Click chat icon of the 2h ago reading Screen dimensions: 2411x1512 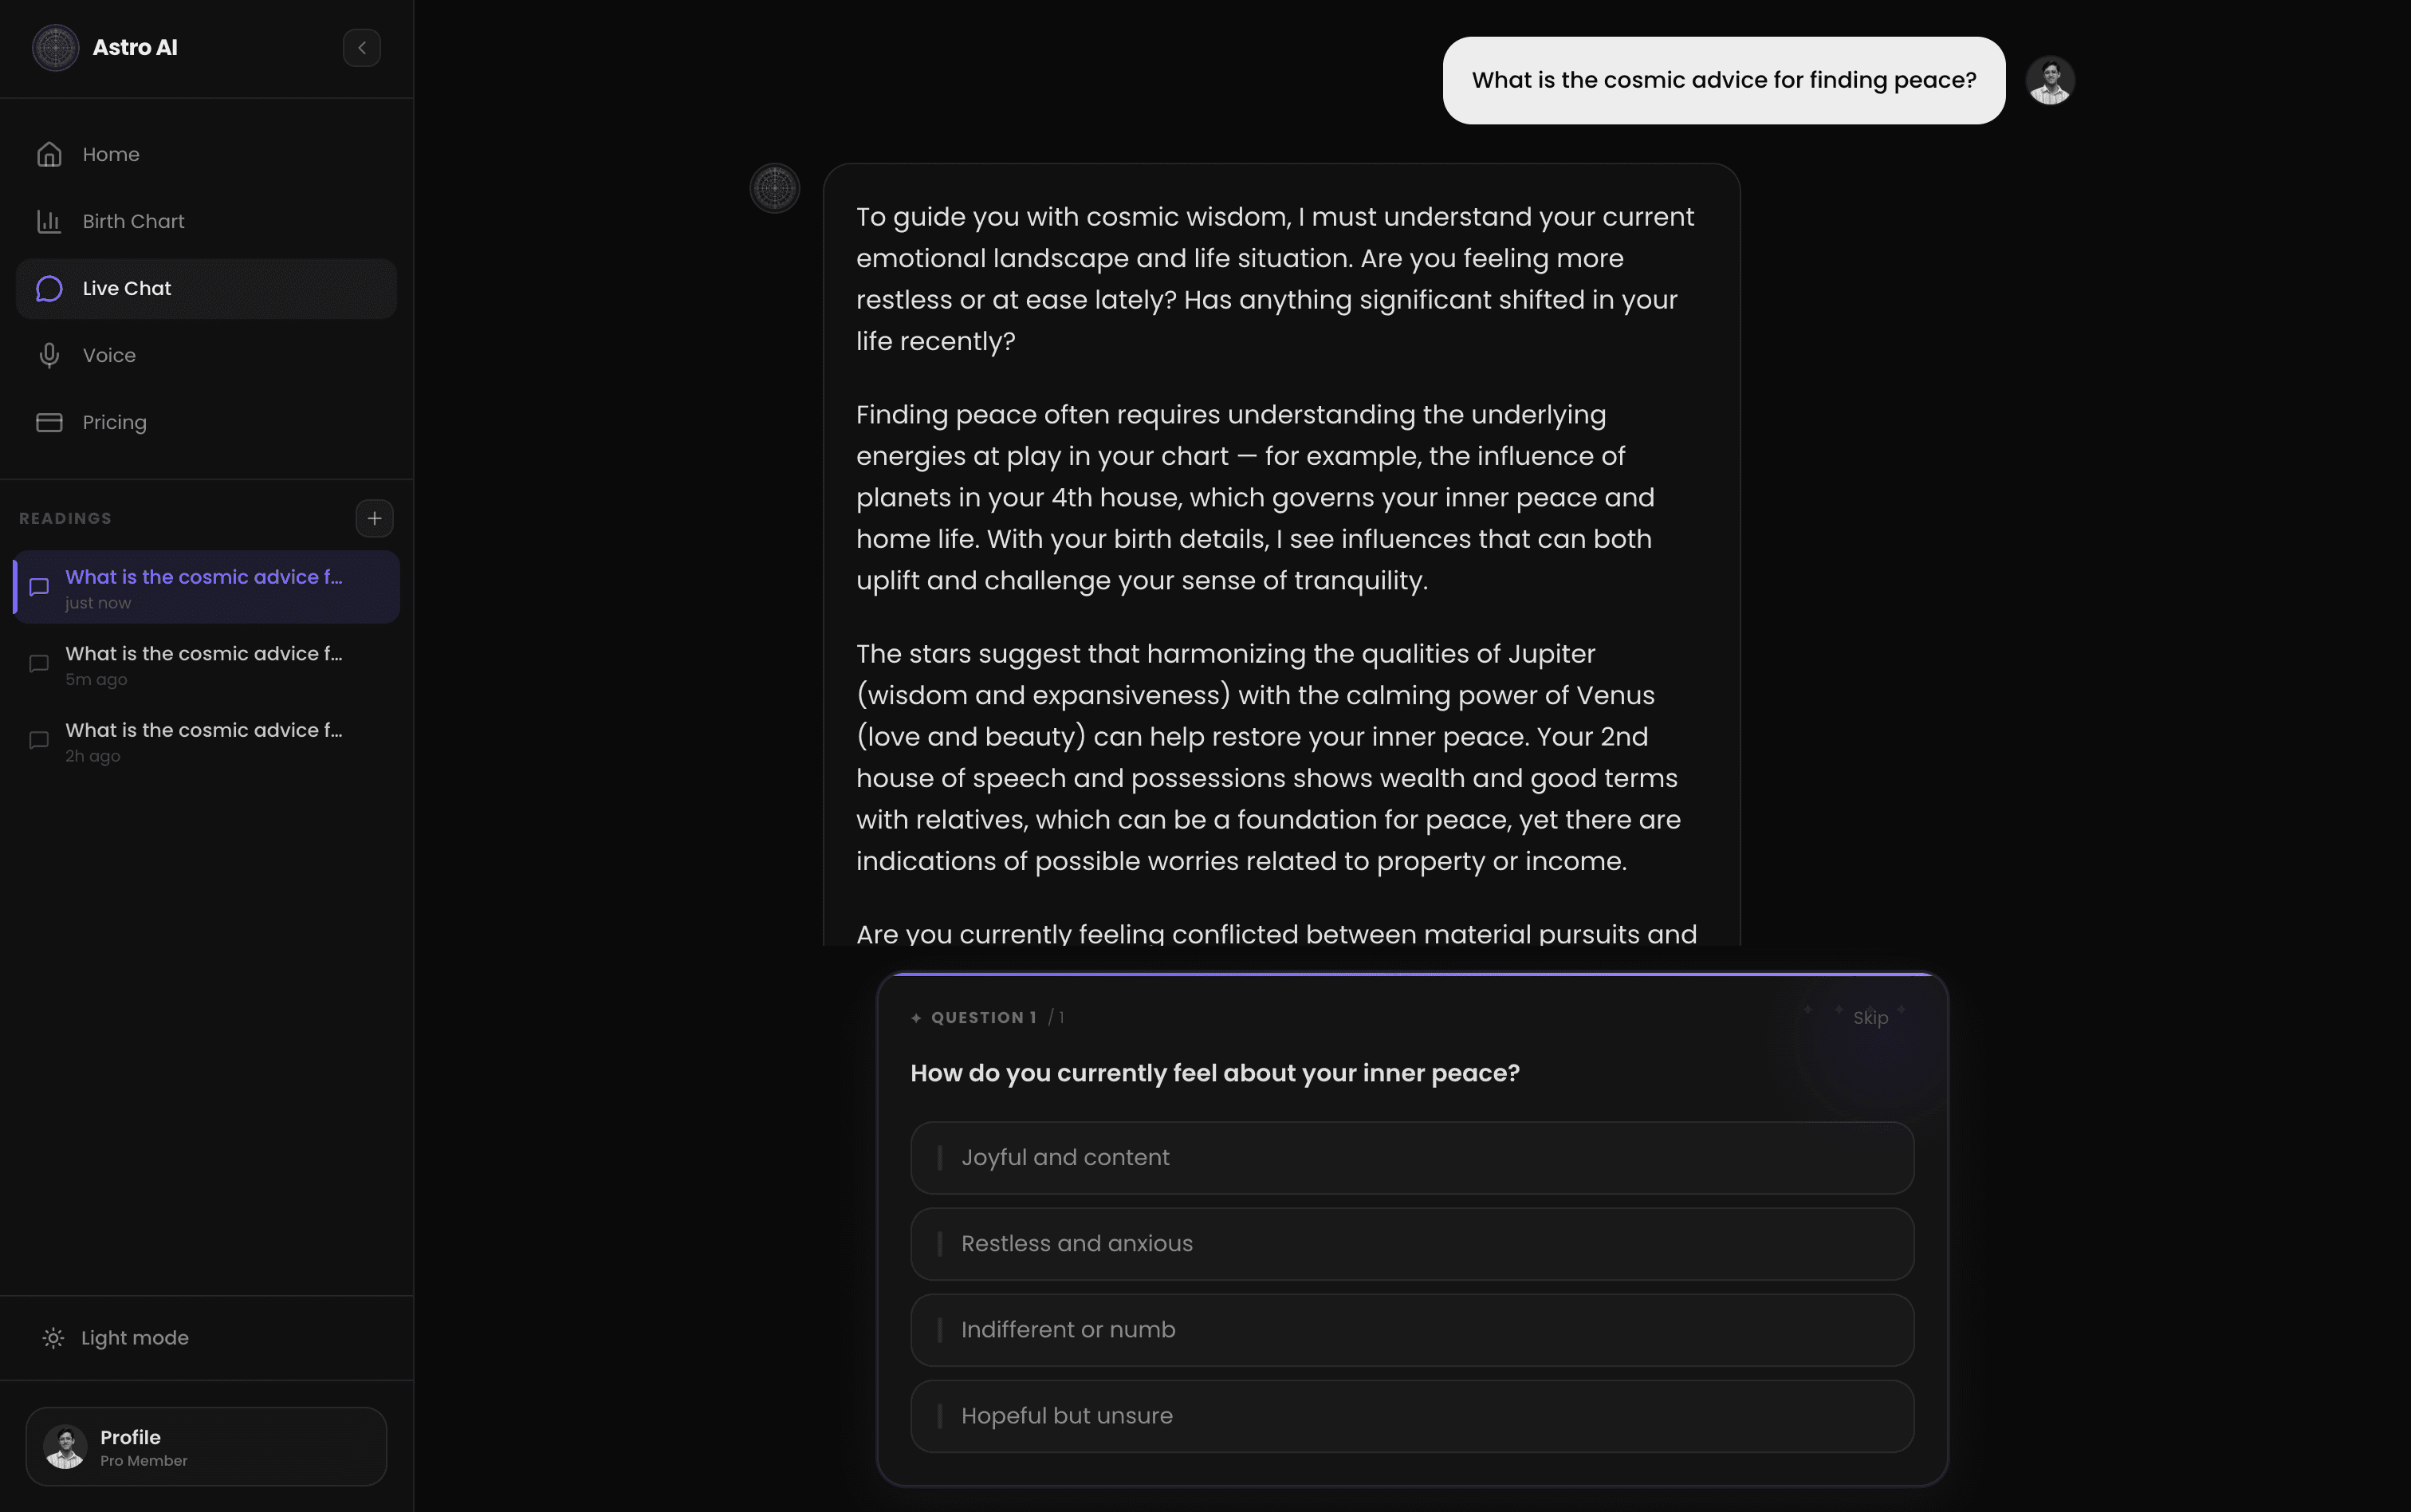click(x=39, y=741)
